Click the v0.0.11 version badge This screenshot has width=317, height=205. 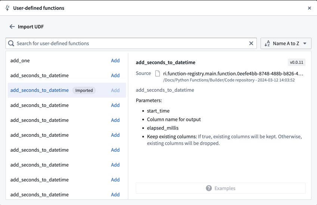[296, 62]
